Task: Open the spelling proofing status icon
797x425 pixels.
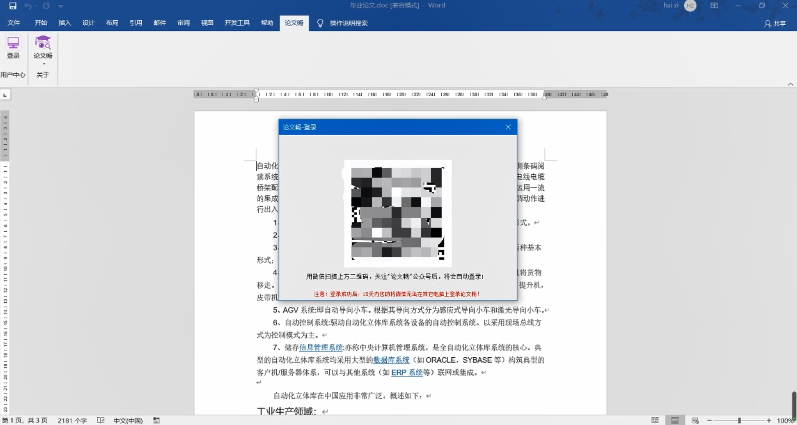Action: tap(101, 420)
